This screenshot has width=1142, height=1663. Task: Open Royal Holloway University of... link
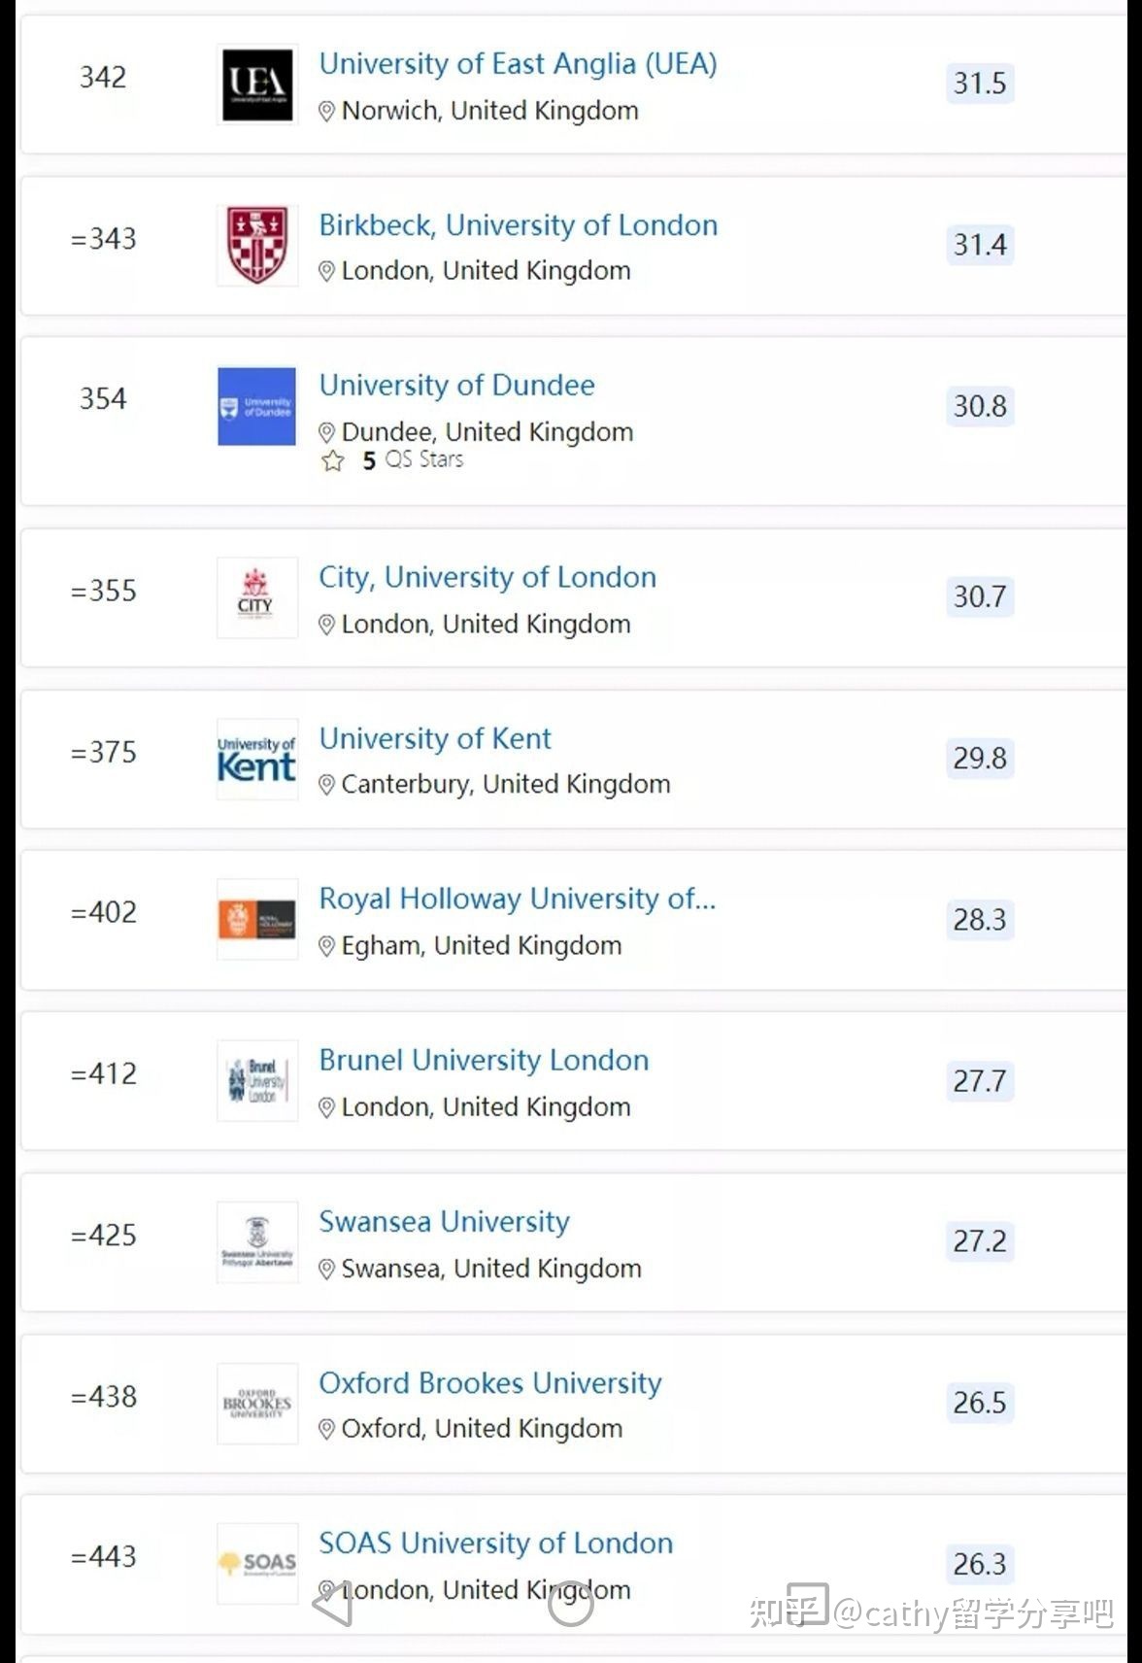(518, 899)
